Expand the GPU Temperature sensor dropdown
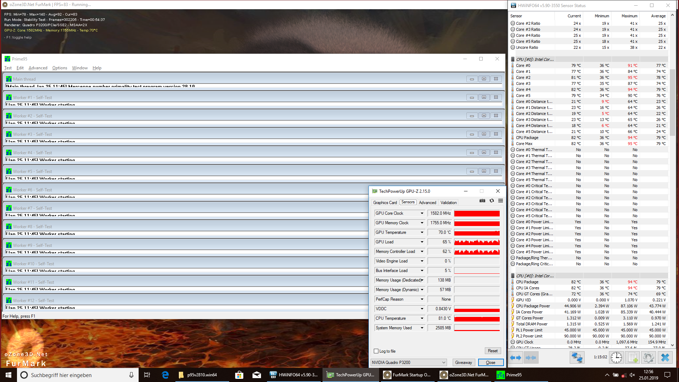Screen dimensions: 679x382 422,232
